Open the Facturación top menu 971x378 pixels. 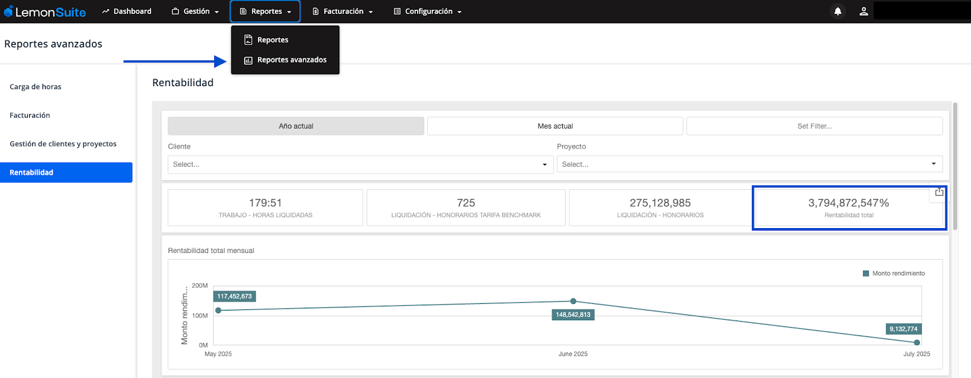pos(342,12)
